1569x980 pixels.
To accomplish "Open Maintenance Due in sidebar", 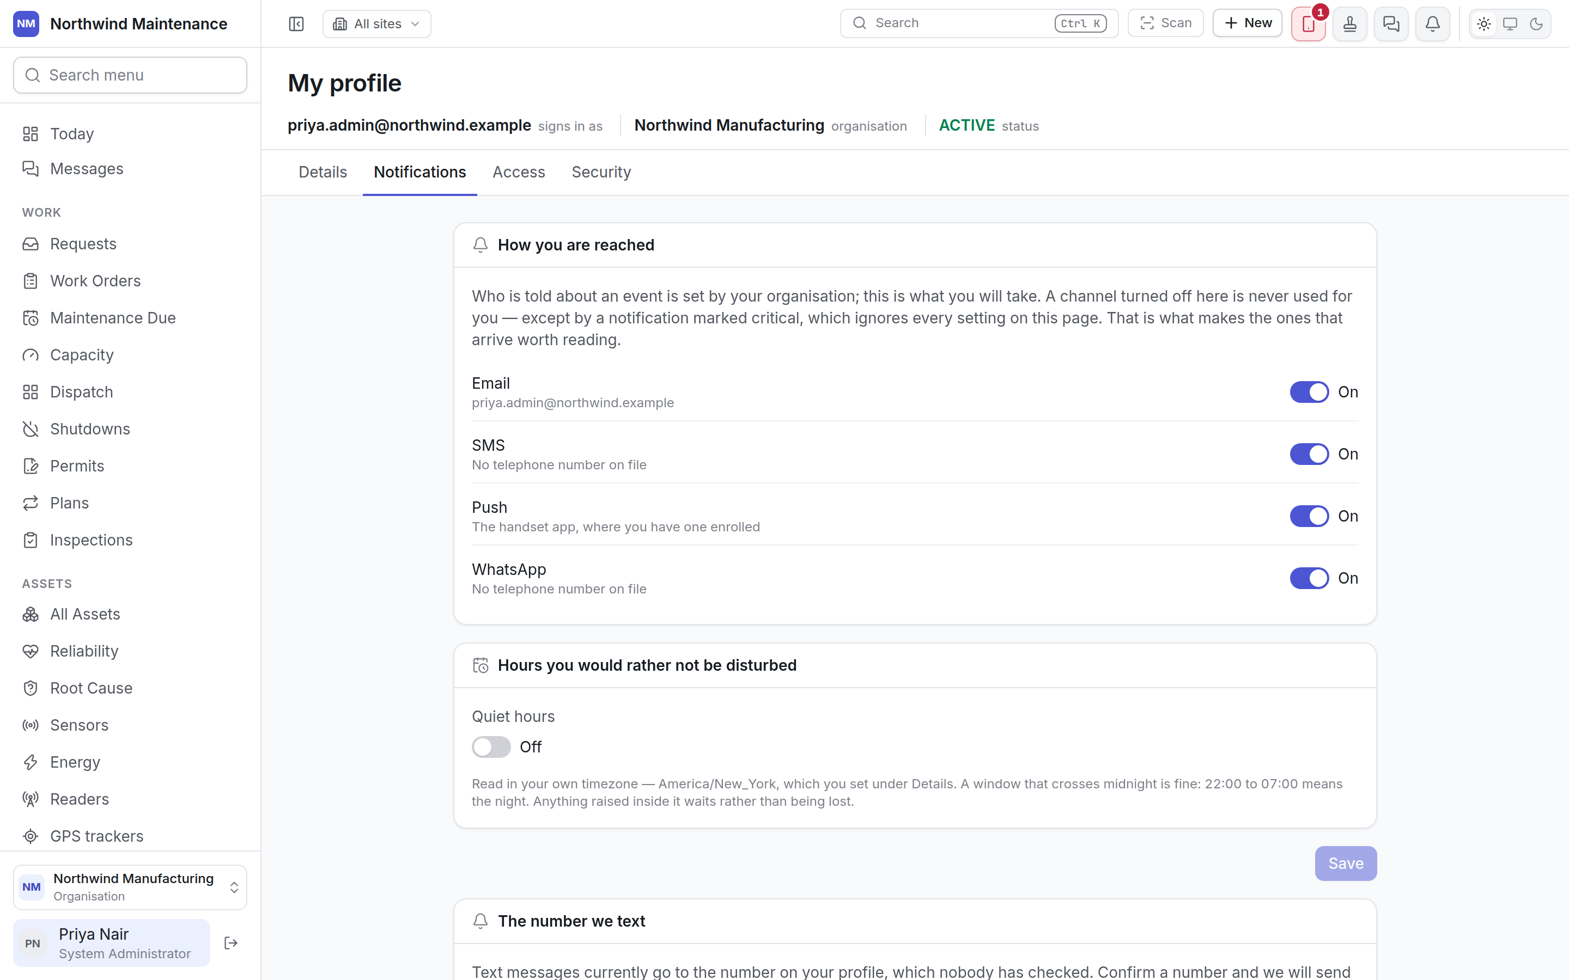I will tap(130, 318).
